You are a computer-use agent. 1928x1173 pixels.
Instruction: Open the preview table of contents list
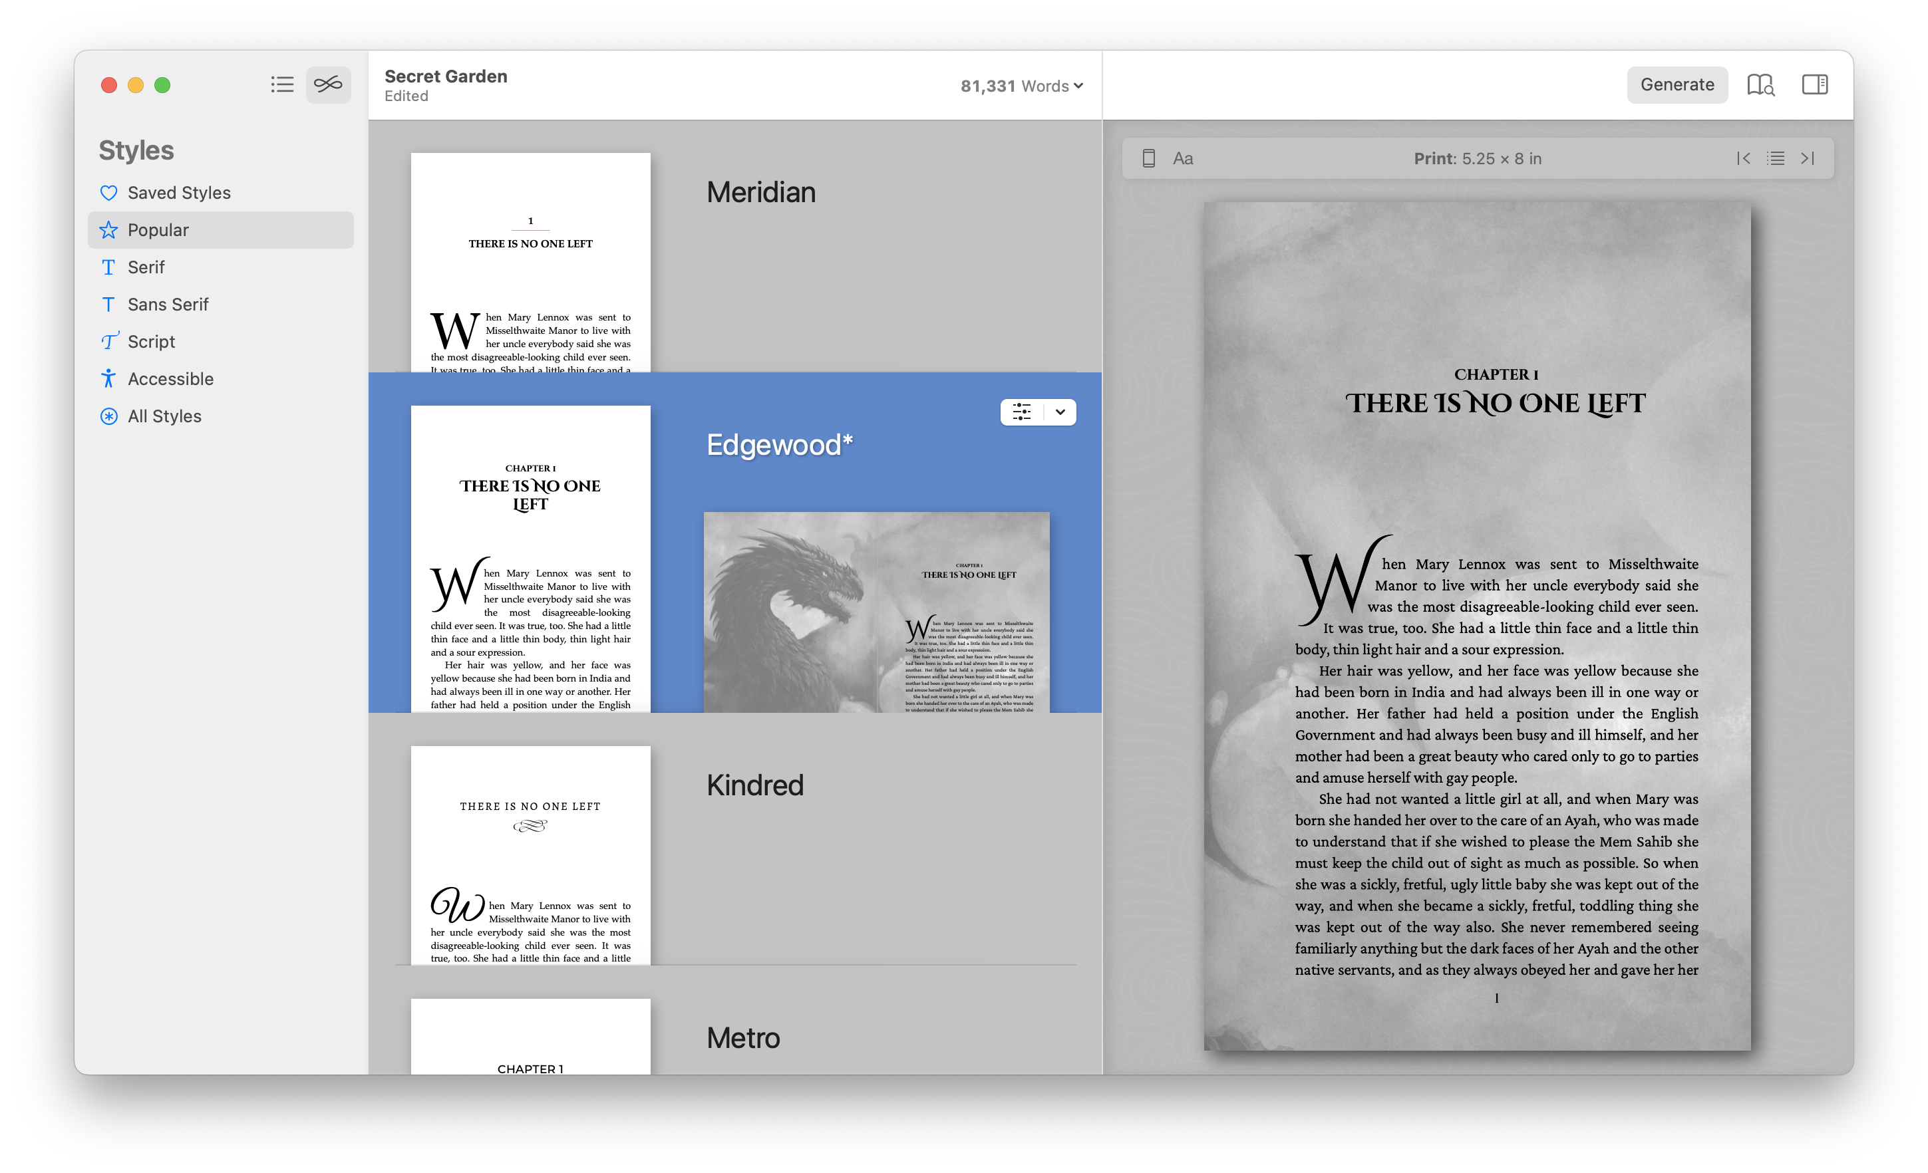click(x=1774, y=159)
